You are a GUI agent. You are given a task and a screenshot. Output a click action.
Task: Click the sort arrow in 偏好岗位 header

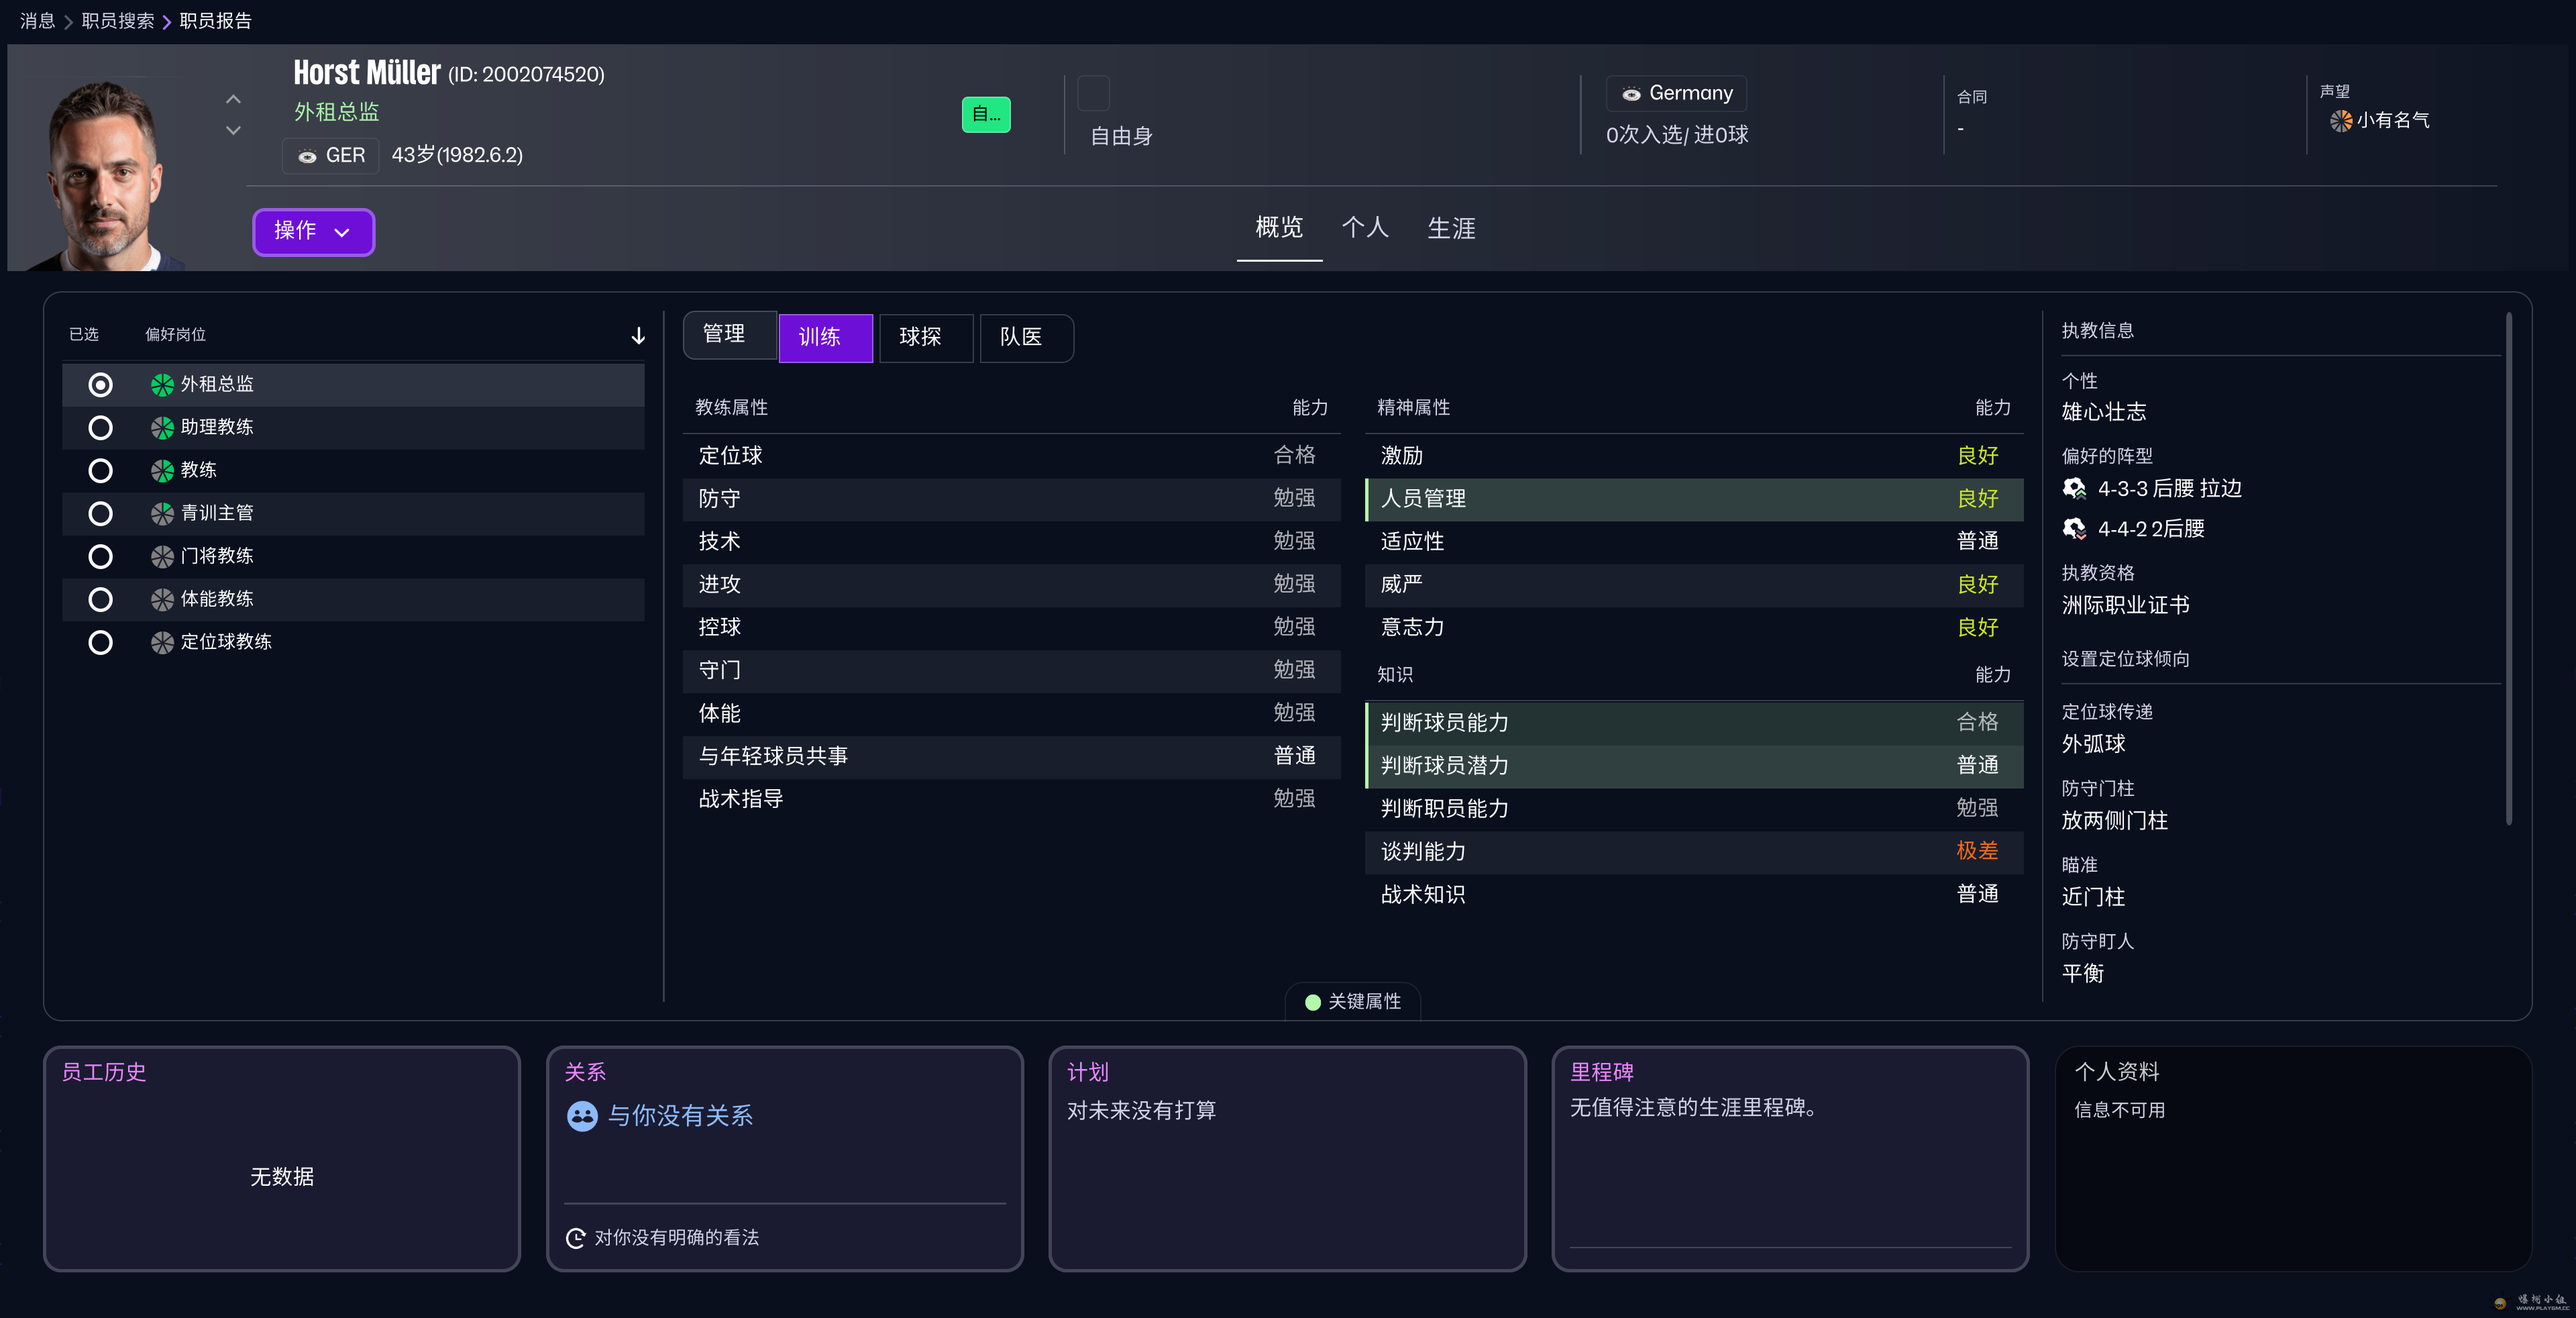point(638,336)
